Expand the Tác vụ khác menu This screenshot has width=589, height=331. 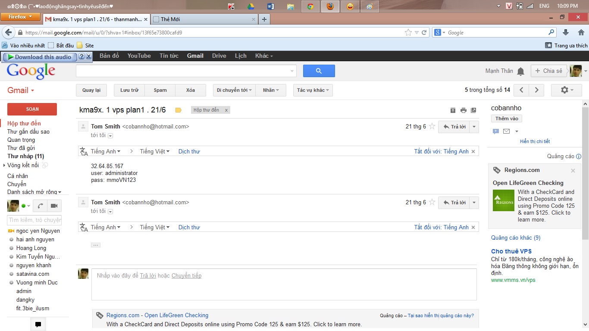(313, 90)
